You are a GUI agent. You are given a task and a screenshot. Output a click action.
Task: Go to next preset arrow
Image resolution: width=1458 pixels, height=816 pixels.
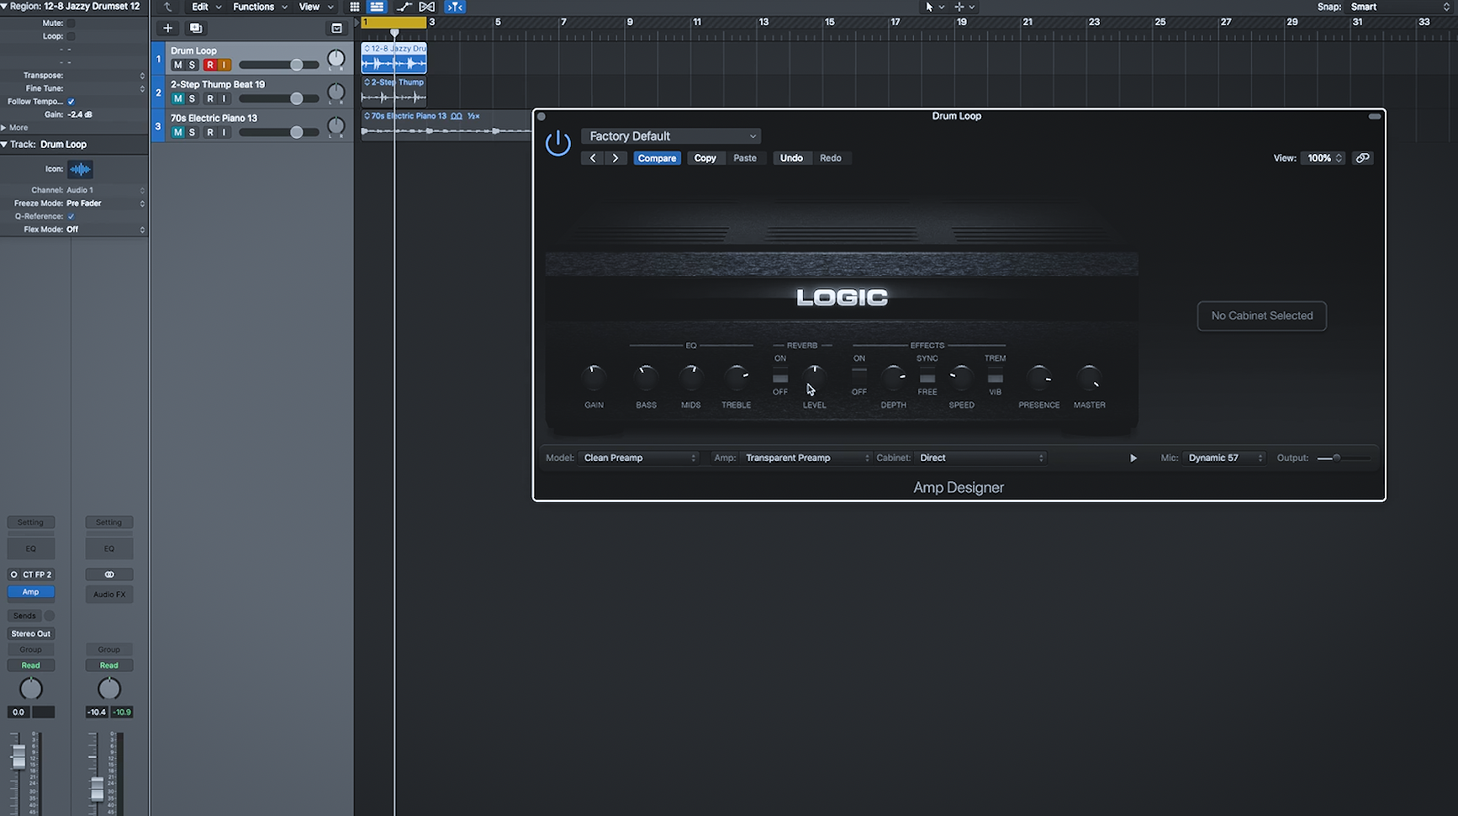[x=615, y=158]
